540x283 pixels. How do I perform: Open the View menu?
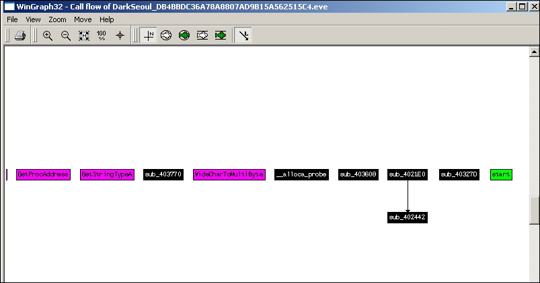pos(33,19)
